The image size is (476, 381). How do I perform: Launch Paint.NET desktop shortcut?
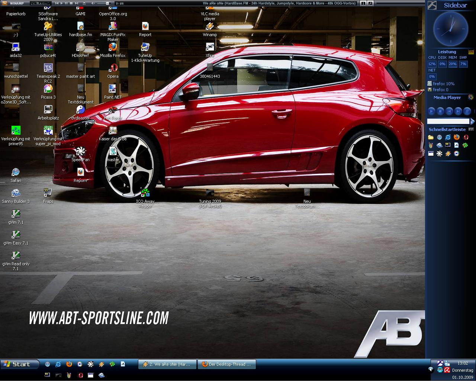point(113,89)
